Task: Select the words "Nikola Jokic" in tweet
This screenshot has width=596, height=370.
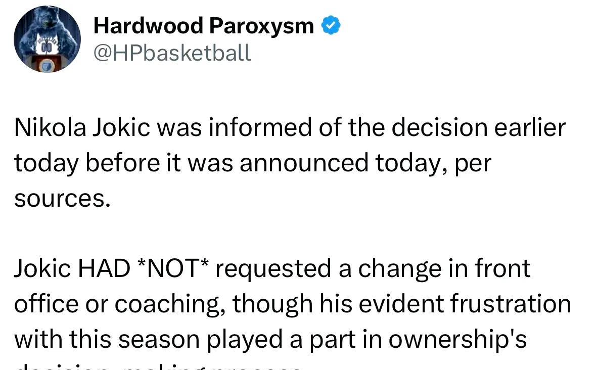Action: pyautogui.click(x=82, y=127)
